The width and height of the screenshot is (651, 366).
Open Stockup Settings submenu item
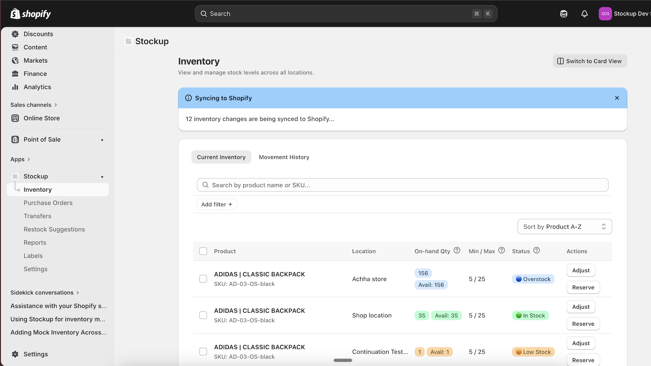point(35,269)
